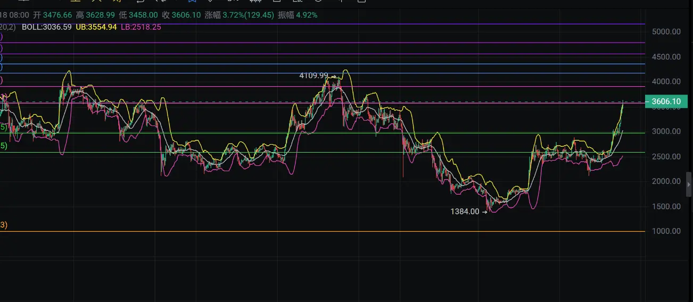Click the 2500.00 price axis label
This screenshot has height=302, width=693.
tap(666, 156)
